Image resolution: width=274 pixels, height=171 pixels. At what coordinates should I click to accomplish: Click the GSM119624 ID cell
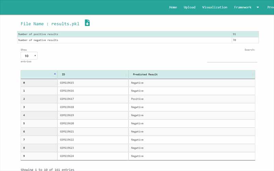tap(67, 156)
